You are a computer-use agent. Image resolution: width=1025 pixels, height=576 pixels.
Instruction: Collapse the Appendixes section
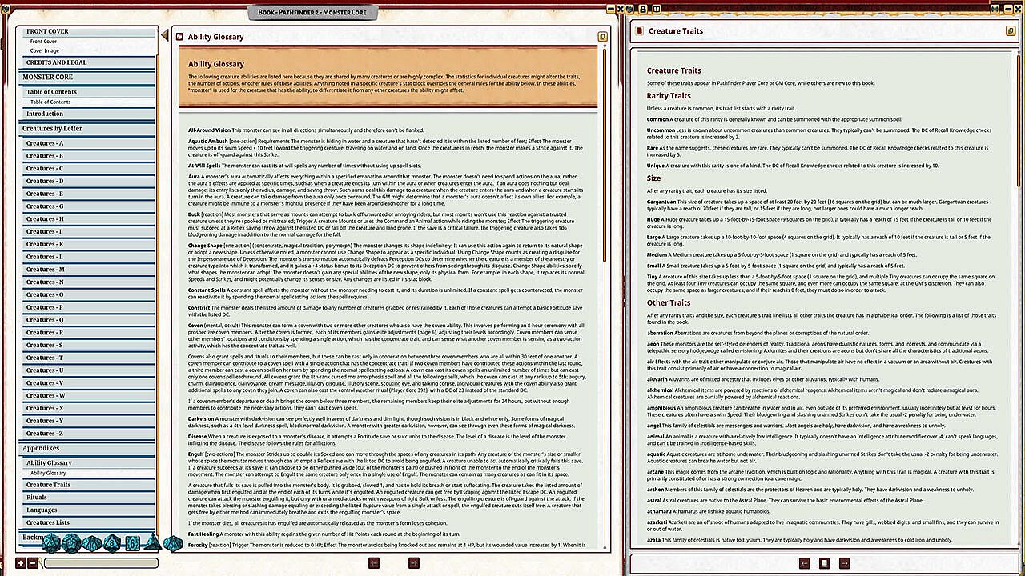pos(87,449)
